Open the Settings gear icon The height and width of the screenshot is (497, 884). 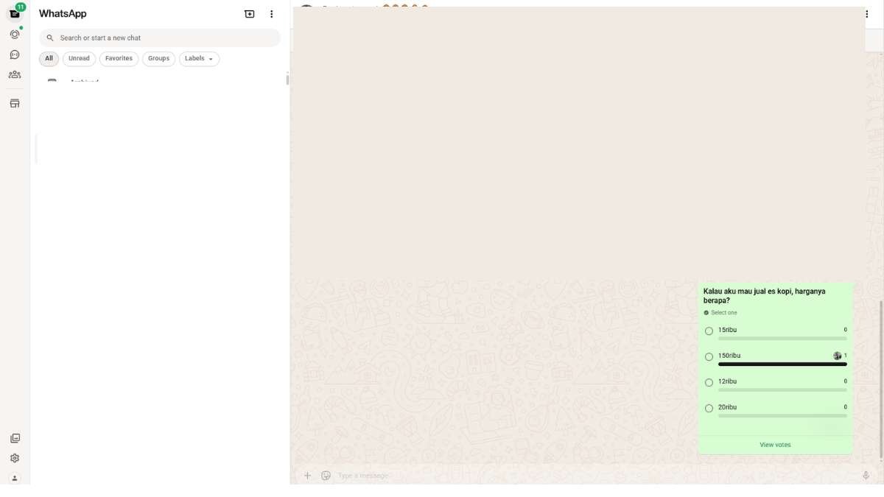(15, 458)
